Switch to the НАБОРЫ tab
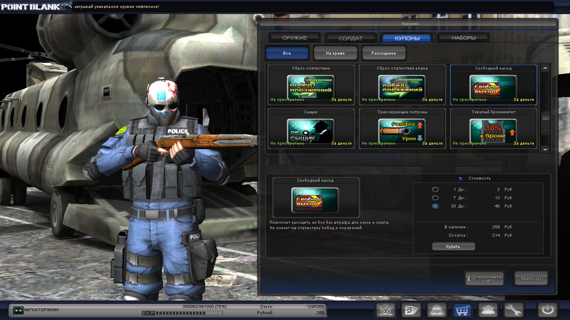 (x=464, y=38)
